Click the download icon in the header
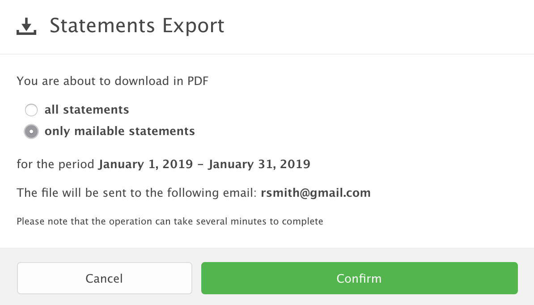The width and height of the screenshot is (534, 305). pyautogui.click(x=26, y=26)
